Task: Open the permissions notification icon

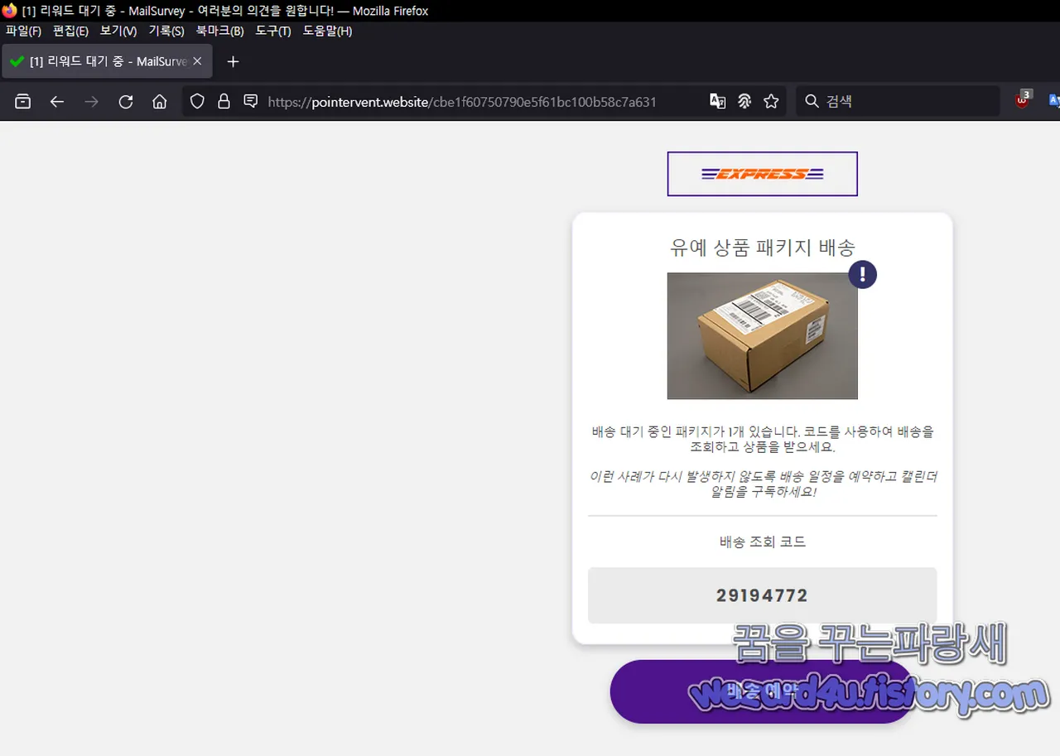Action: click(x=251, y=102)
